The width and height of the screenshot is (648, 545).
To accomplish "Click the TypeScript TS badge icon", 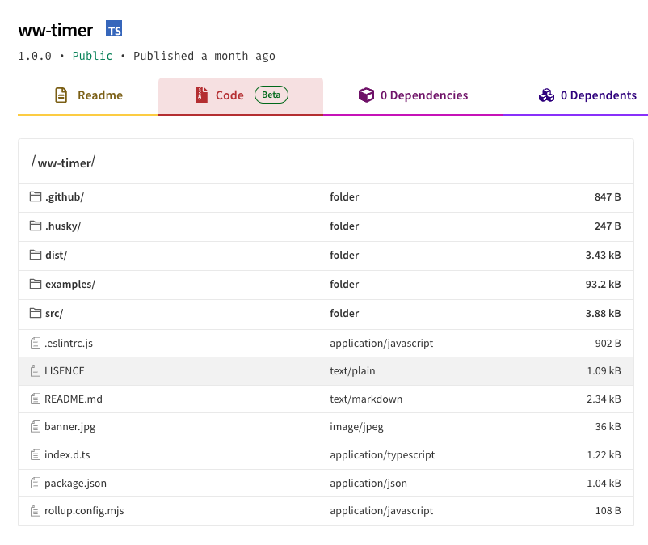I will (114, 30).
